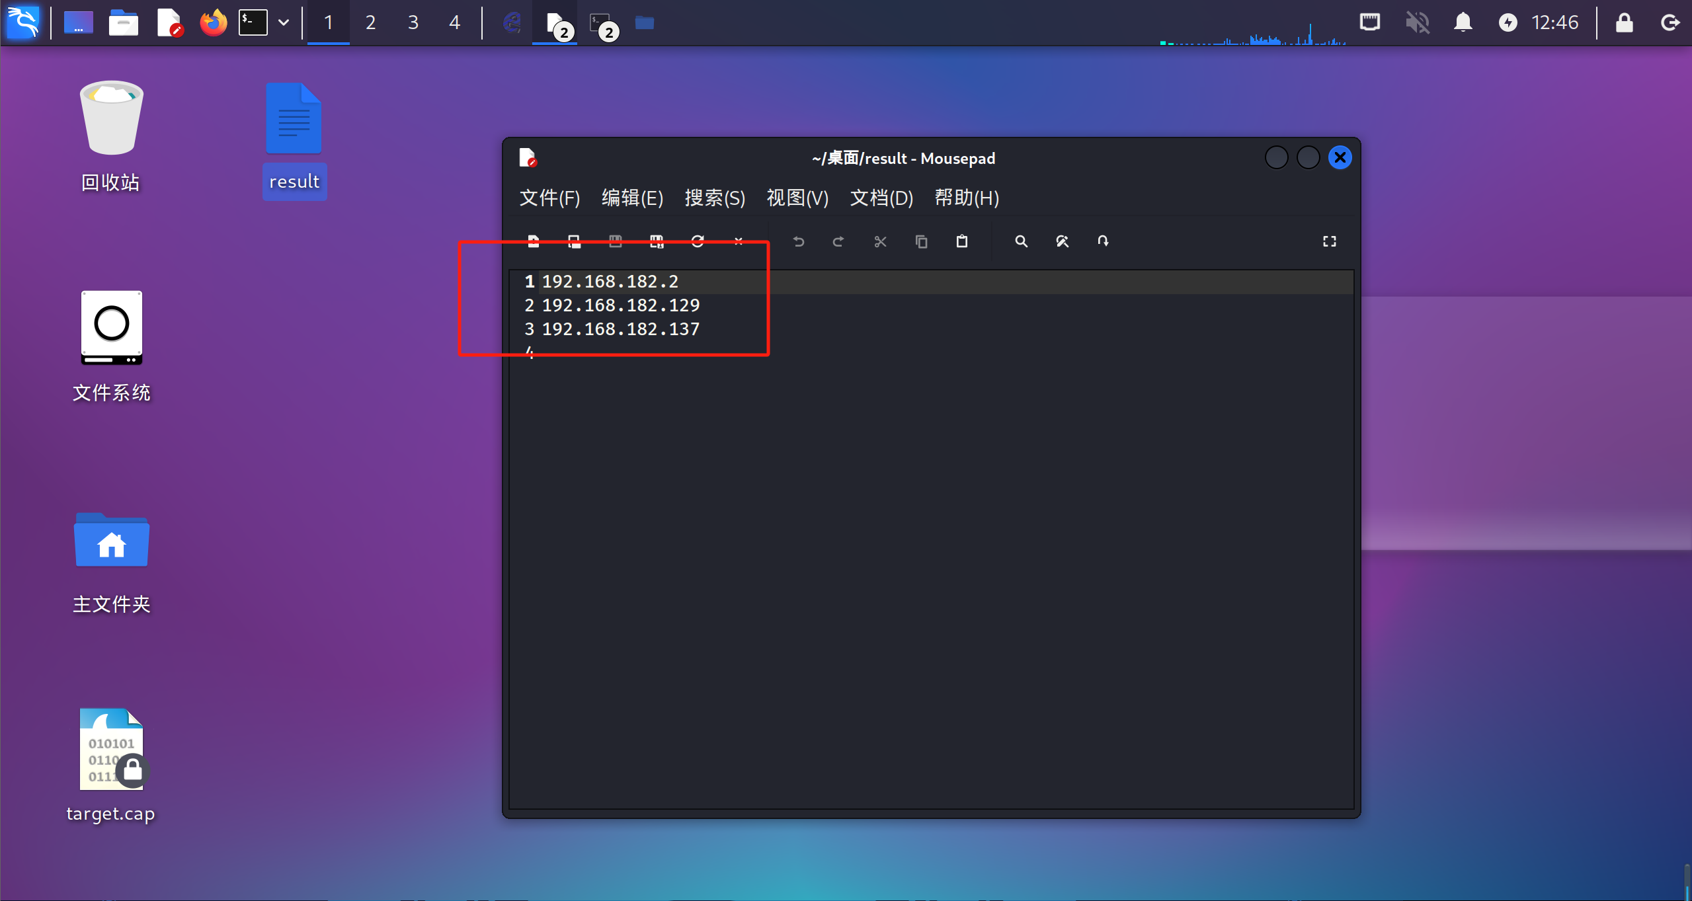Toggle fullscreen mode in Mousepad

(x=1329, y=241)
